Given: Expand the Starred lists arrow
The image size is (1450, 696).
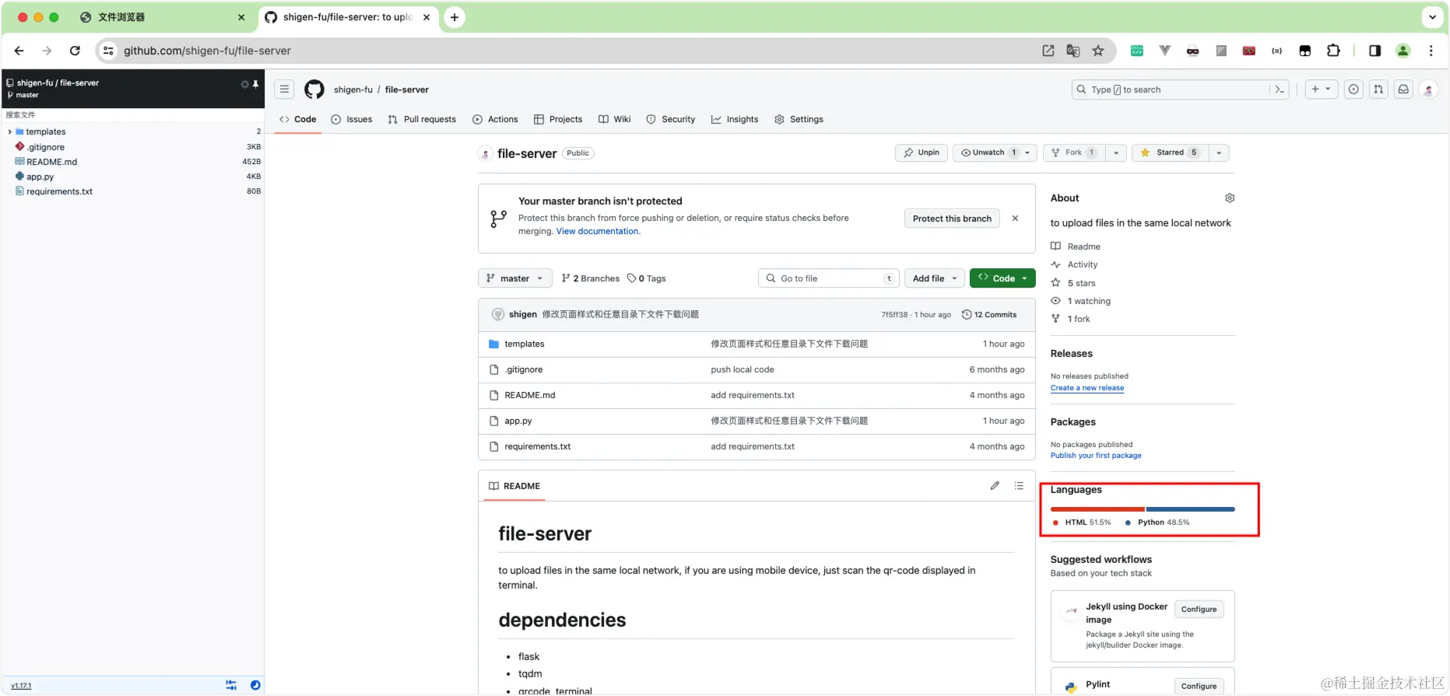Looking at the screenshot, I should [1219, 153].
